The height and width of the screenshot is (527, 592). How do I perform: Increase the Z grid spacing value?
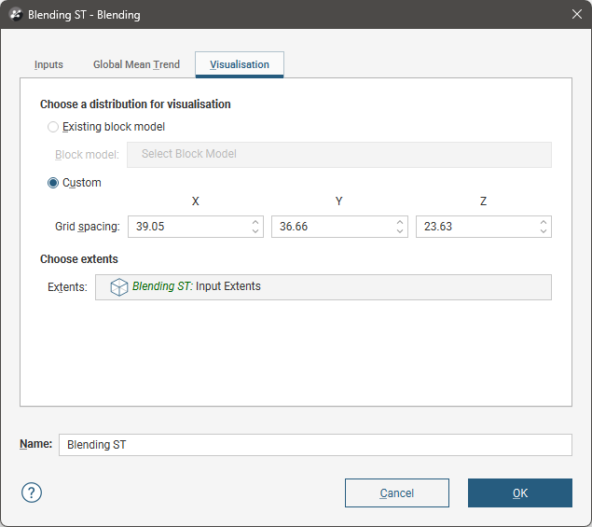pos(543,222)
